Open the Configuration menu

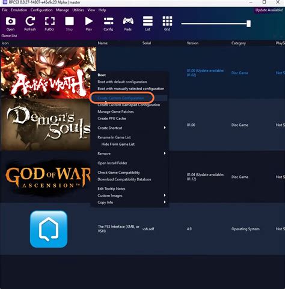click(41, 10)
